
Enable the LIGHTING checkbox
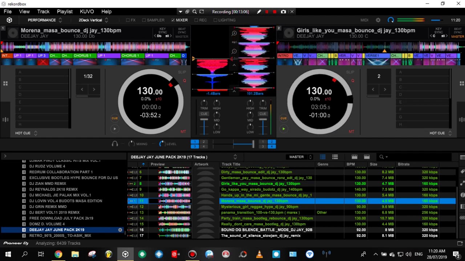[215, 20]
